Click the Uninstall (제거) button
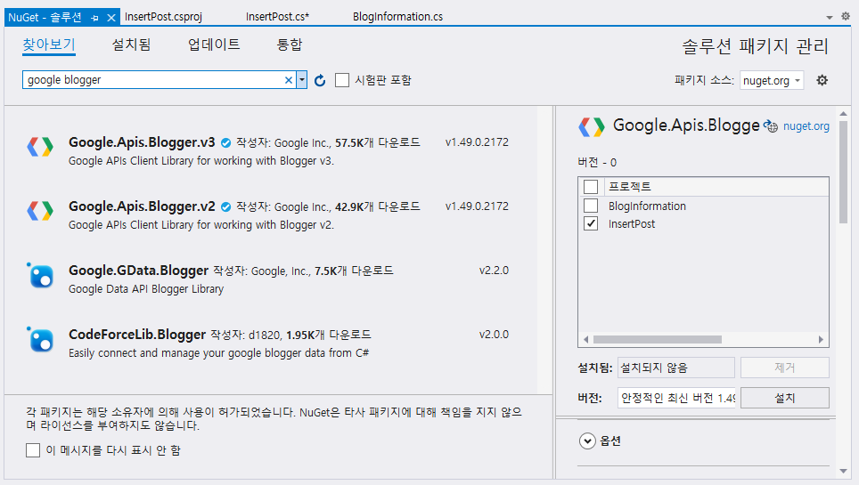Viewport: 859px width, 485px height. 784,368
